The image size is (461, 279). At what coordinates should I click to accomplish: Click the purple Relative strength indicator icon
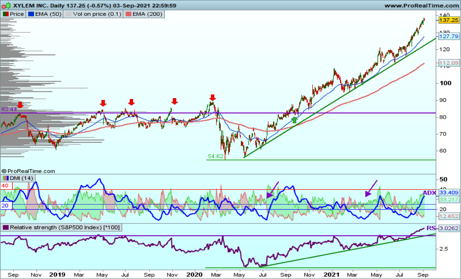pyautogui.click(x=5, y=228)
